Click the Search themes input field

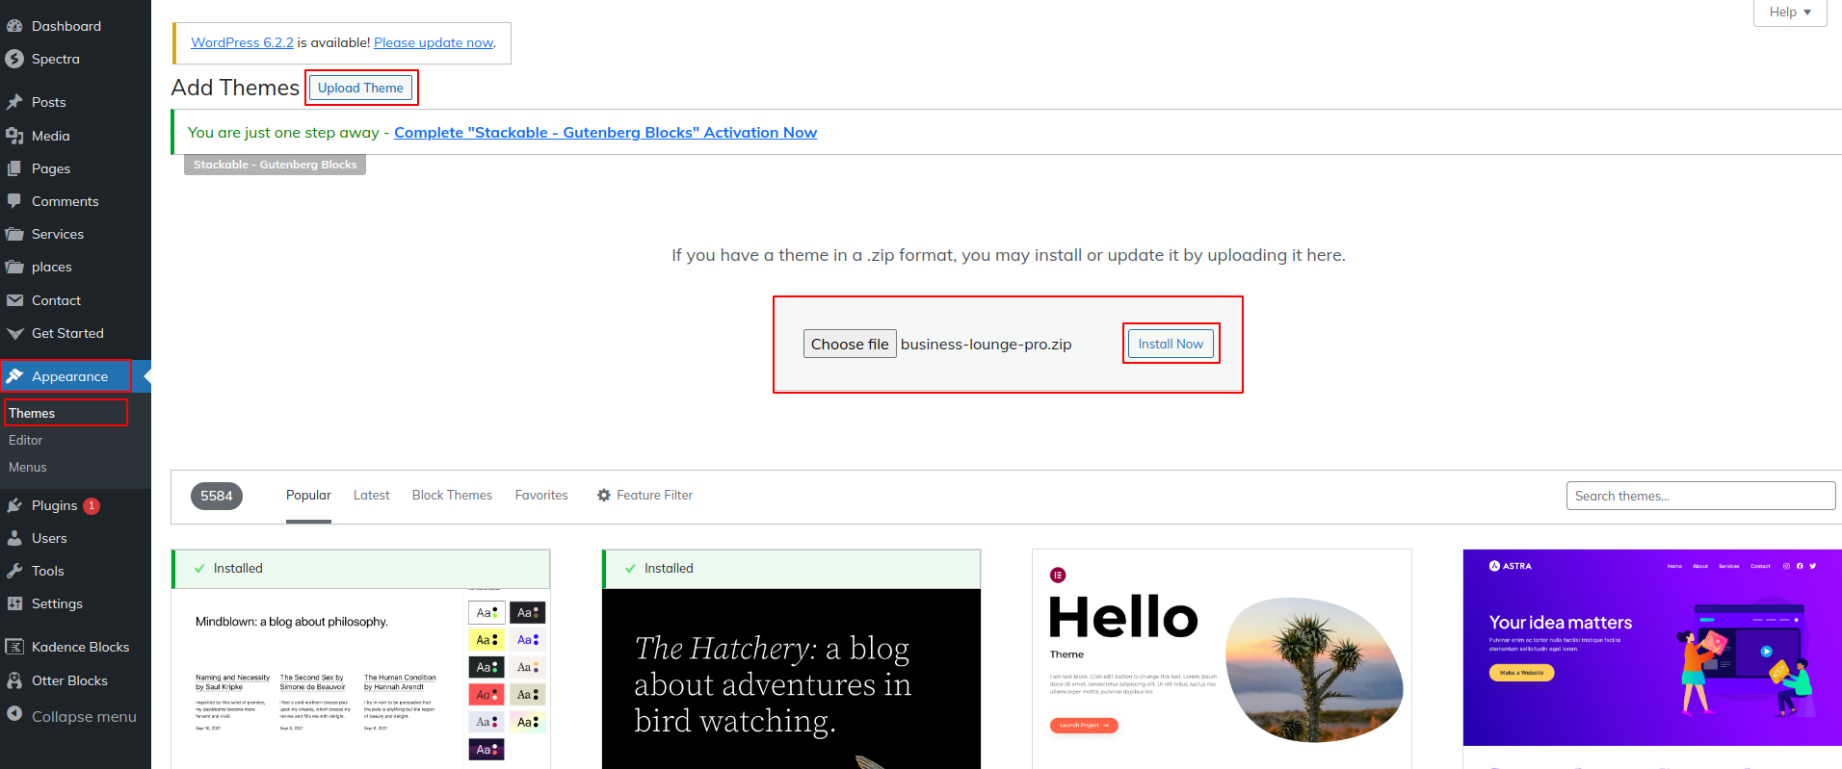coord(1700,496)
